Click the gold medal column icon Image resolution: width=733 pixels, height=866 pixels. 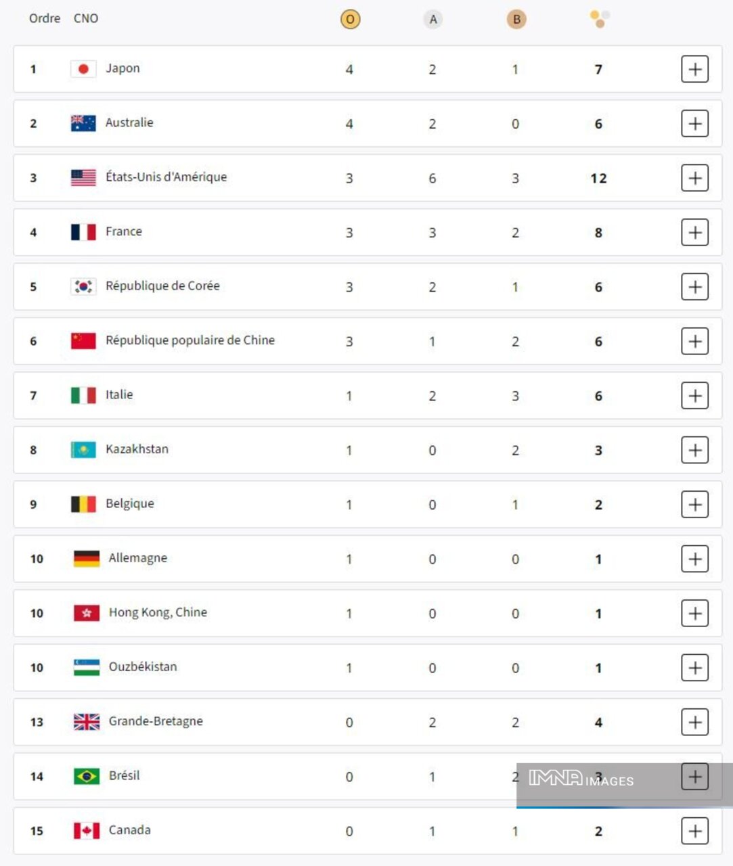point(350,19)
